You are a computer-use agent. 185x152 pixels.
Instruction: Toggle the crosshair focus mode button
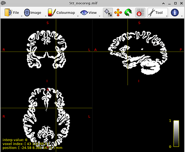tap(108, 13)
